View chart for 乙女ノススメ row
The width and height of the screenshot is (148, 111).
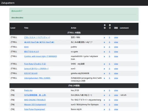[x=116, y=37]
